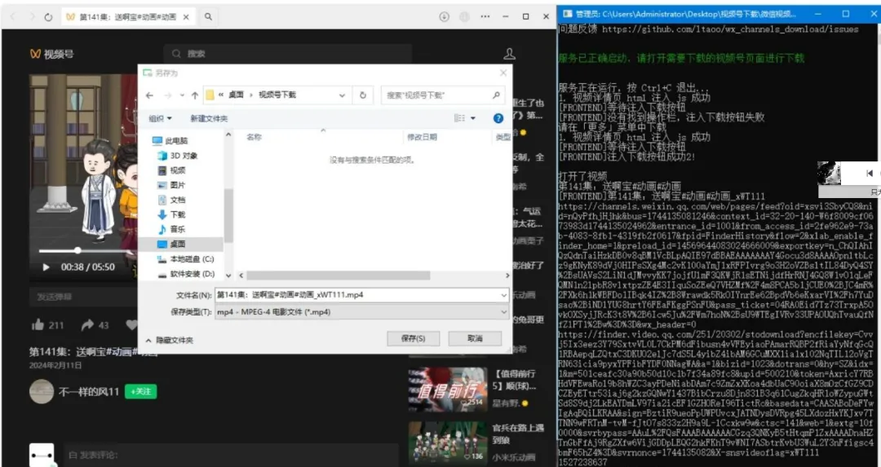
Task: Expand the address bar history dropdown
Action: 342,95
